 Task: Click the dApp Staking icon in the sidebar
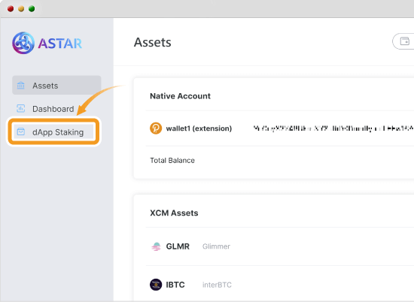pos(20,131)
